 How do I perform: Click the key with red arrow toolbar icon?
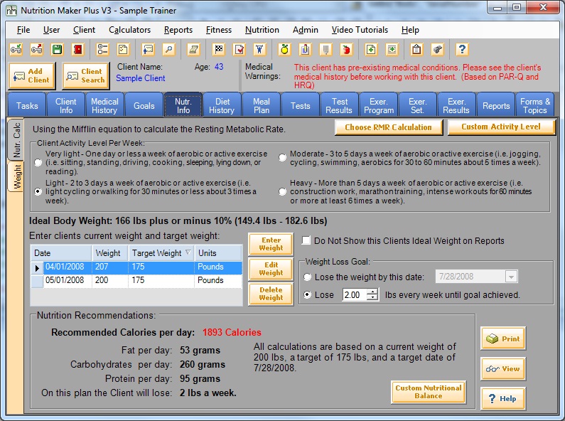pos(37,49)
